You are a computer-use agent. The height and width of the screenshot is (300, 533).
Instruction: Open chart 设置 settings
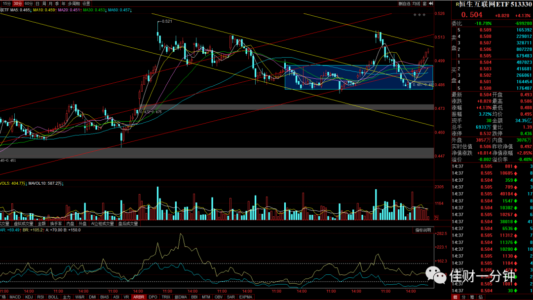coord(86,3)
